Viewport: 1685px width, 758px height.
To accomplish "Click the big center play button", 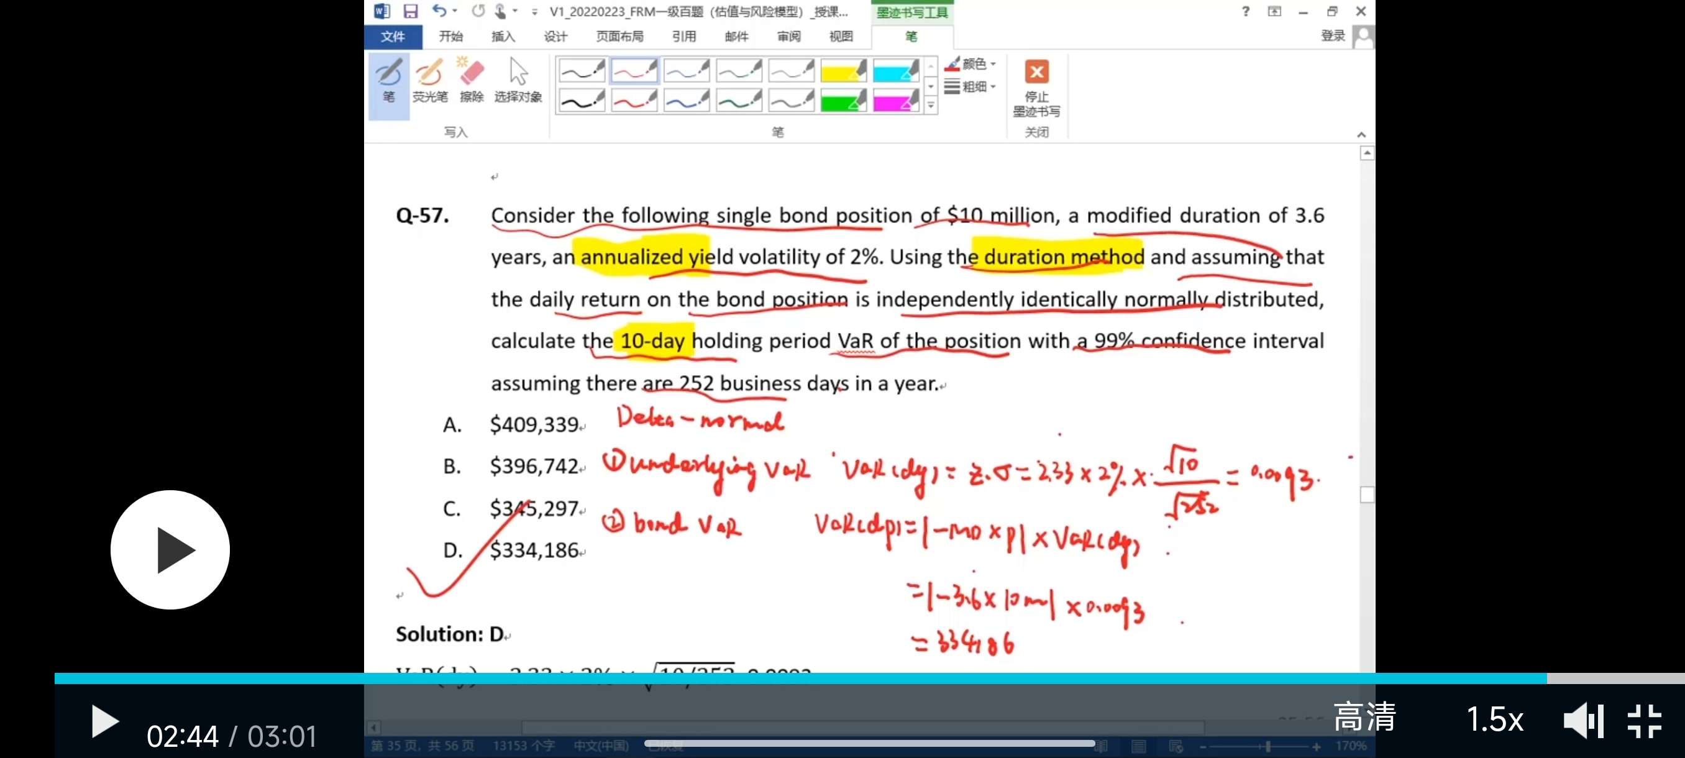I will pos(170,550).
